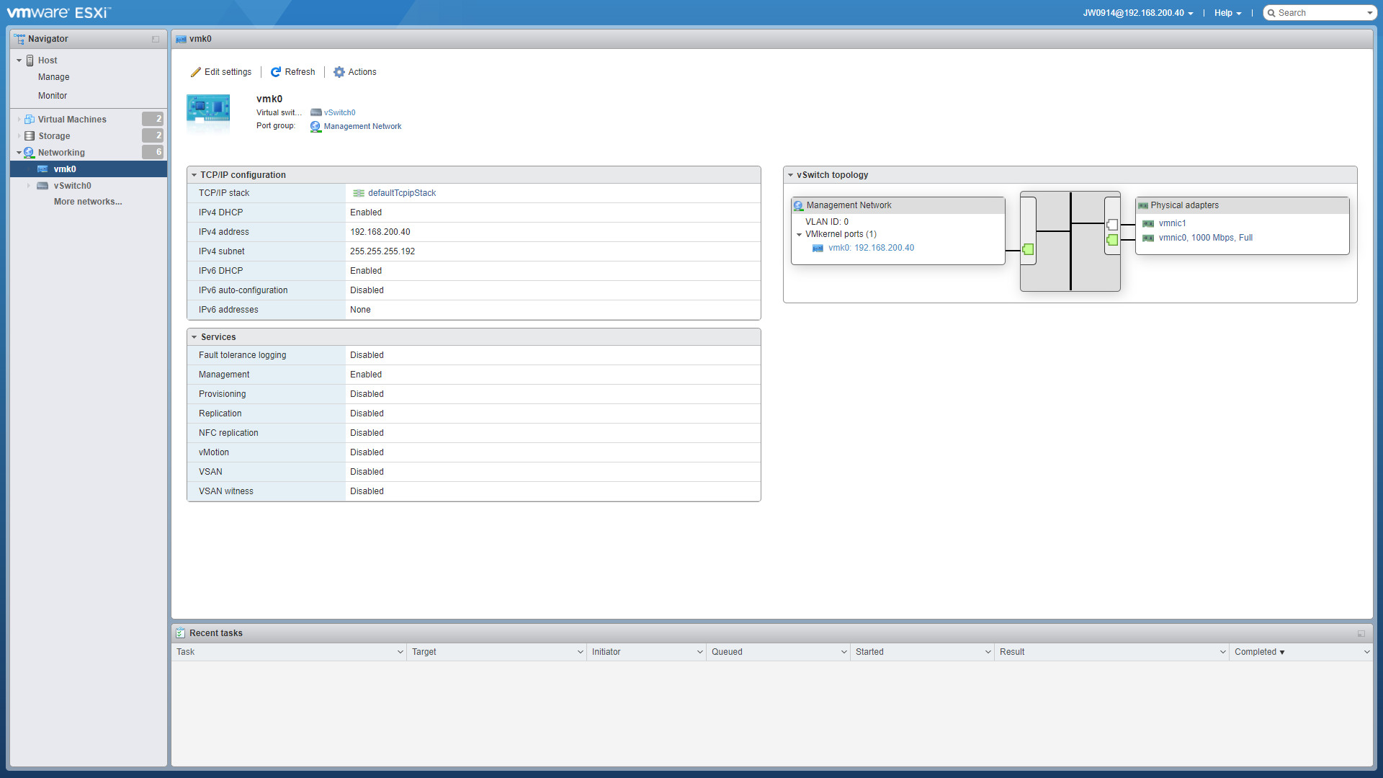Click the vmk0 tab header icon
Image resolution: width=1383 pixels, height=778 pixels.
(181, 39)
